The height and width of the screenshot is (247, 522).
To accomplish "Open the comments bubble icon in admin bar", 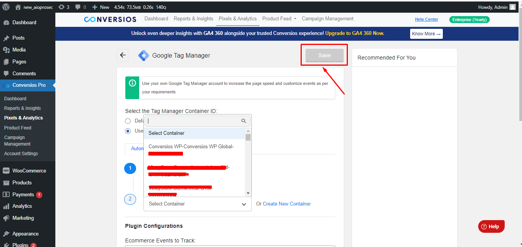I will pos(81,7).
